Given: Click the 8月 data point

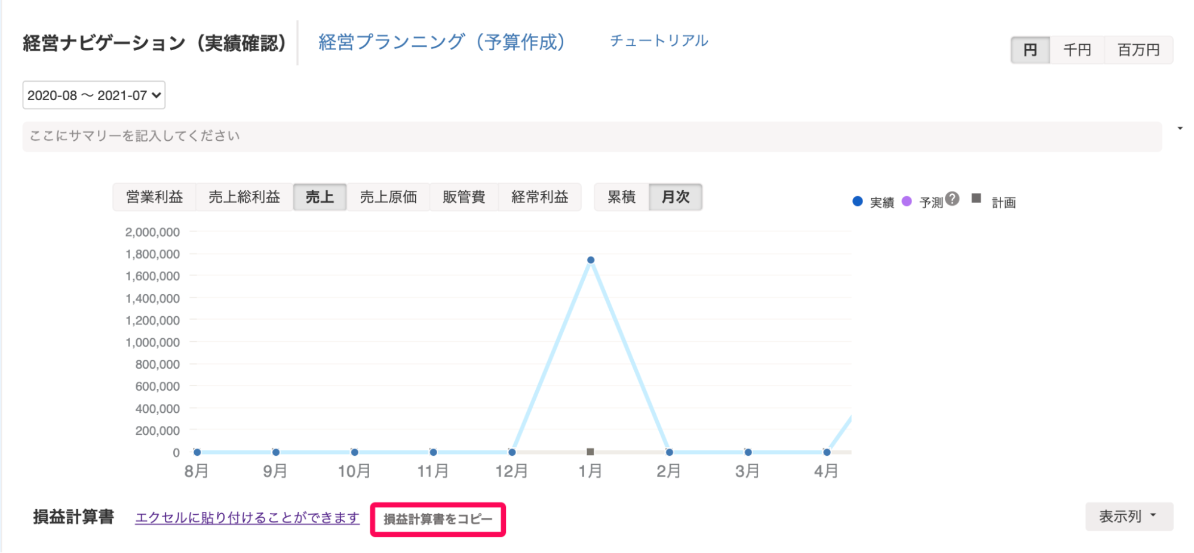Looking at the screenshot, I should point(197,452).
